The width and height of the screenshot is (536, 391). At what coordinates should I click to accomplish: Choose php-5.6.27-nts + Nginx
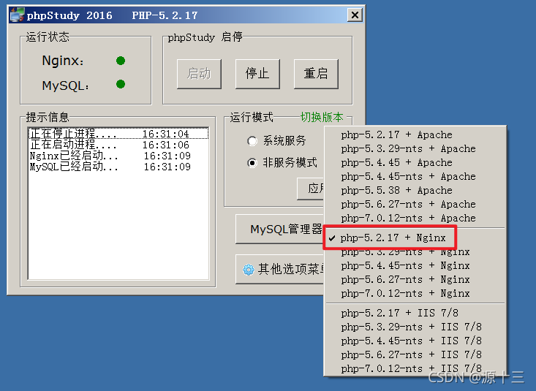coord(415,279)
